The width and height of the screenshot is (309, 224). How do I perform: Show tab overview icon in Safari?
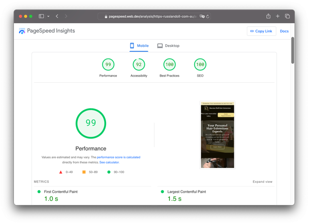pyautogui.click(x=287, y=16)
